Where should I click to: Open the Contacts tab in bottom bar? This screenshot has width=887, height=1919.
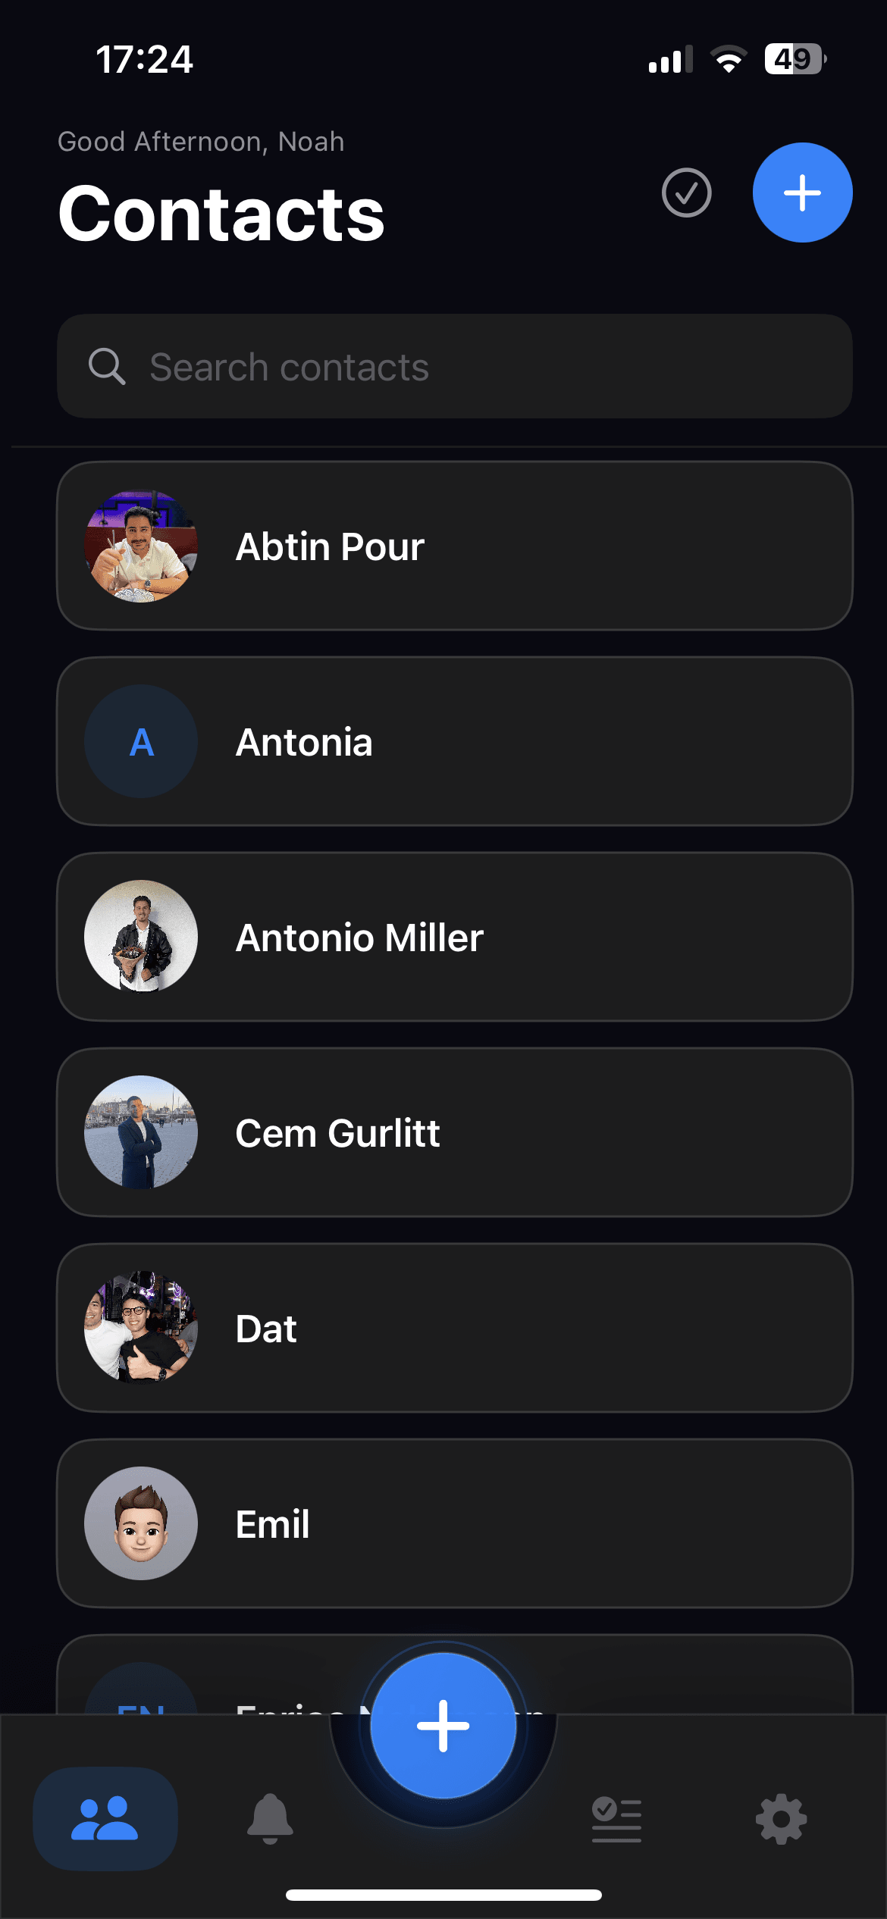coord(105,1818)
